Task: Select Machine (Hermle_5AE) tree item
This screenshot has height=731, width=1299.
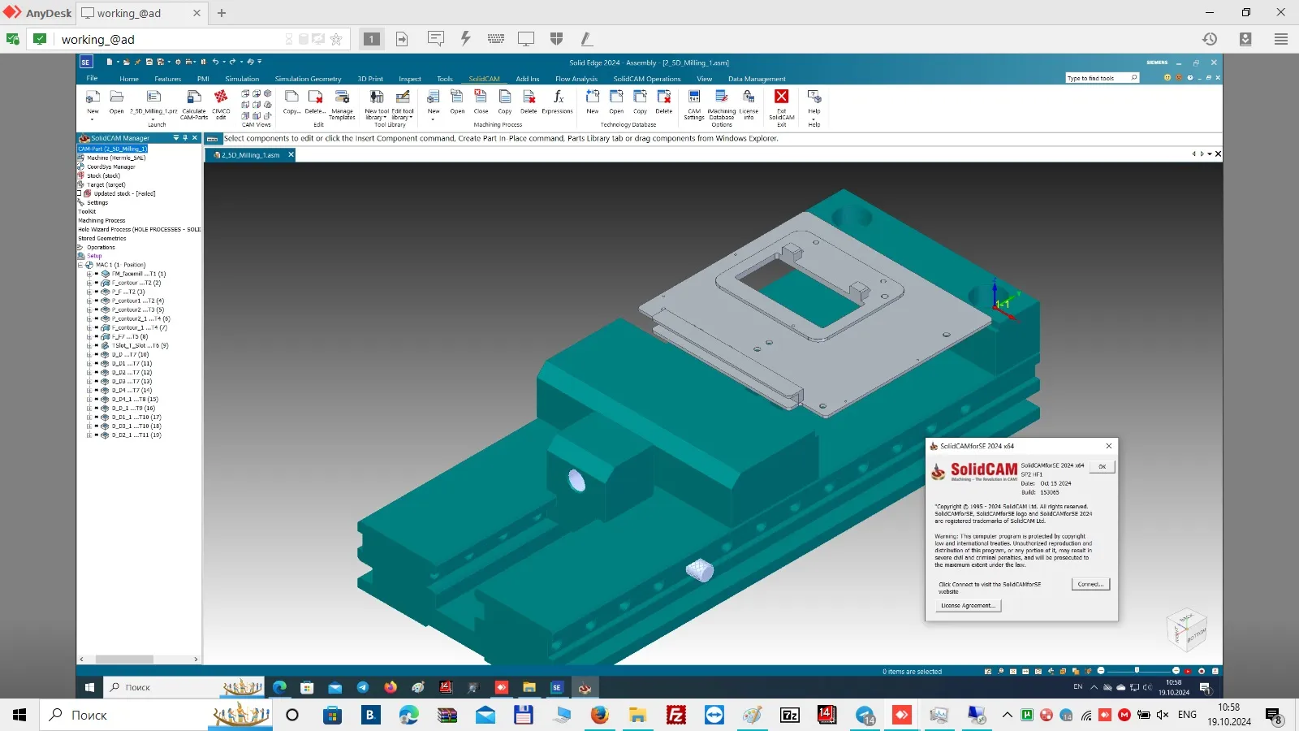Action: pyautogui.click(x=116, y=158)
